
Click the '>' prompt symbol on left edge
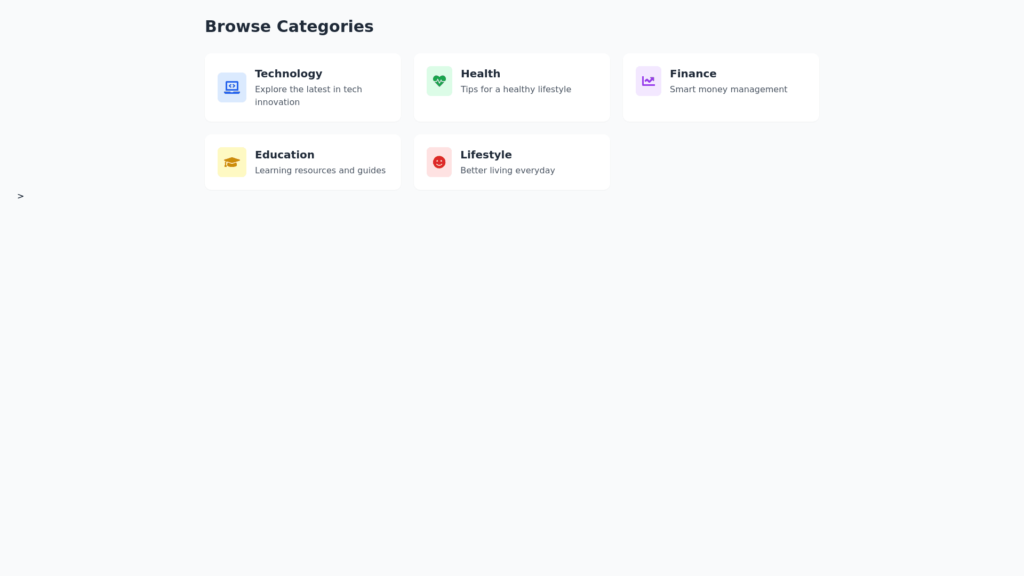pos(21,196)
